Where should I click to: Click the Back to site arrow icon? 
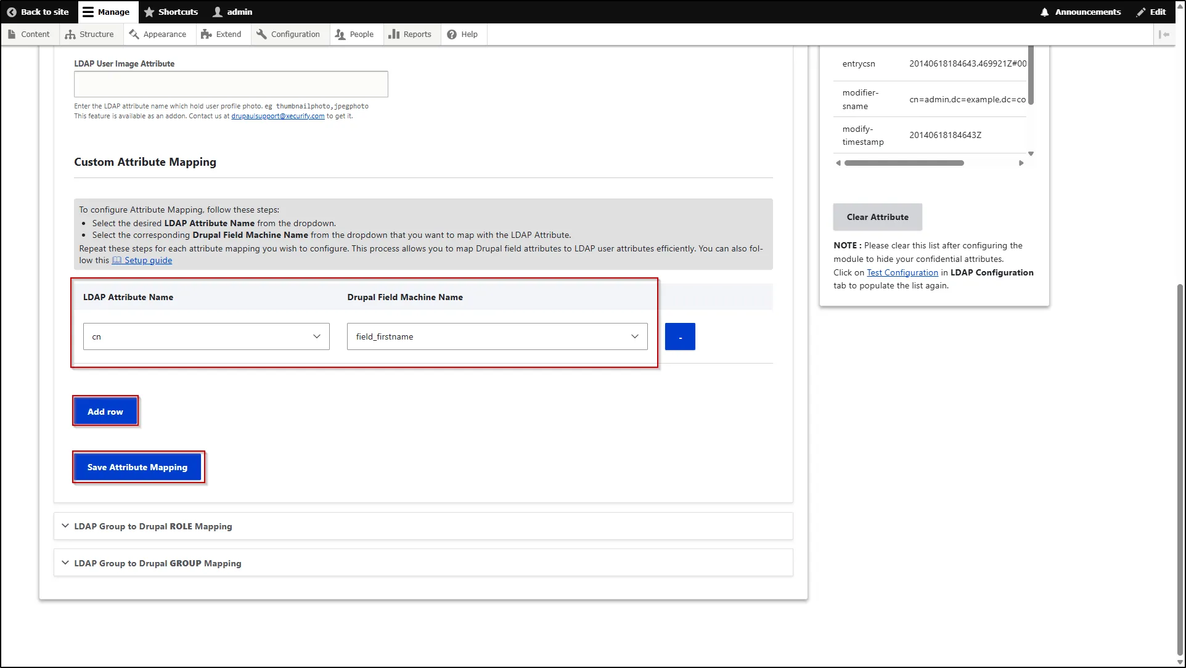click(x=11, y=12)
